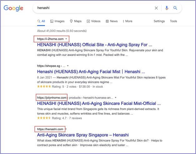196x154 pixels.
Task: Click 'products › henashi-huenass-an...' breadcrumb
Action: point(91,98)
